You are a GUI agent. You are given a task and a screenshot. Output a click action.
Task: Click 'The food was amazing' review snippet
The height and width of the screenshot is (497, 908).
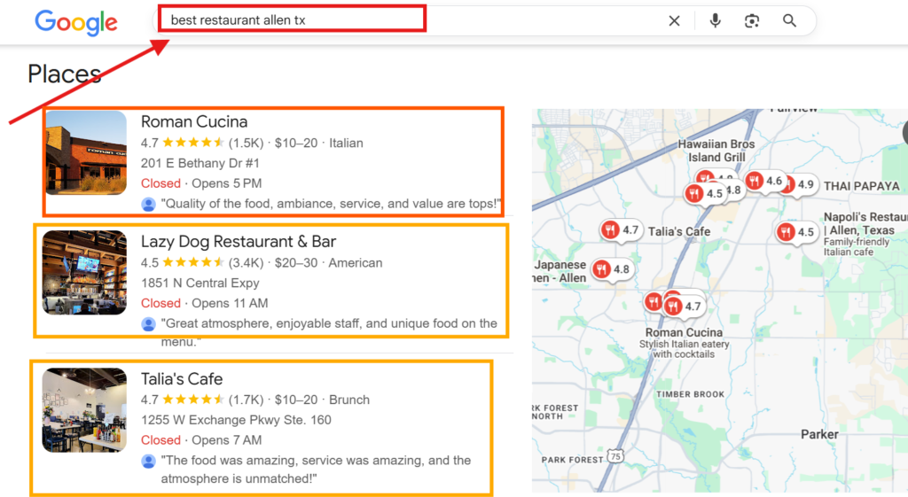pyautogui.click(x=316, y=470)
